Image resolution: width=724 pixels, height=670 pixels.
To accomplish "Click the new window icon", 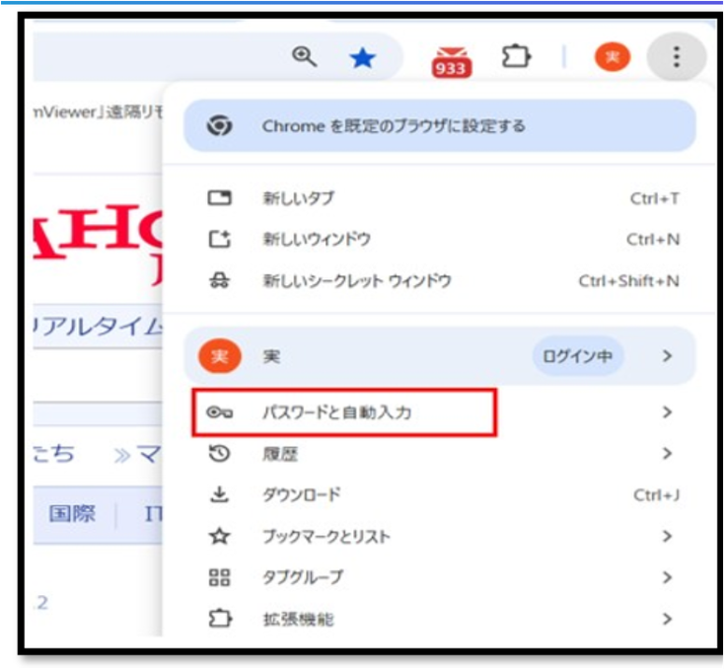I will [219, 239].
